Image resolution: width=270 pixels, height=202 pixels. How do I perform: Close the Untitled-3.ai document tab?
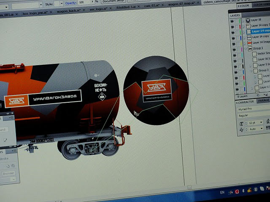[139, 7]
